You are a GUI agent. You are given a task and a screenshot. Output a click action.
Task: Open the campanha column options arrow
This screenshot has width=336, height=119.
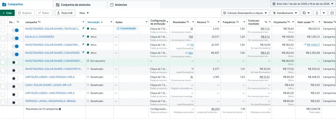[83, 22]
